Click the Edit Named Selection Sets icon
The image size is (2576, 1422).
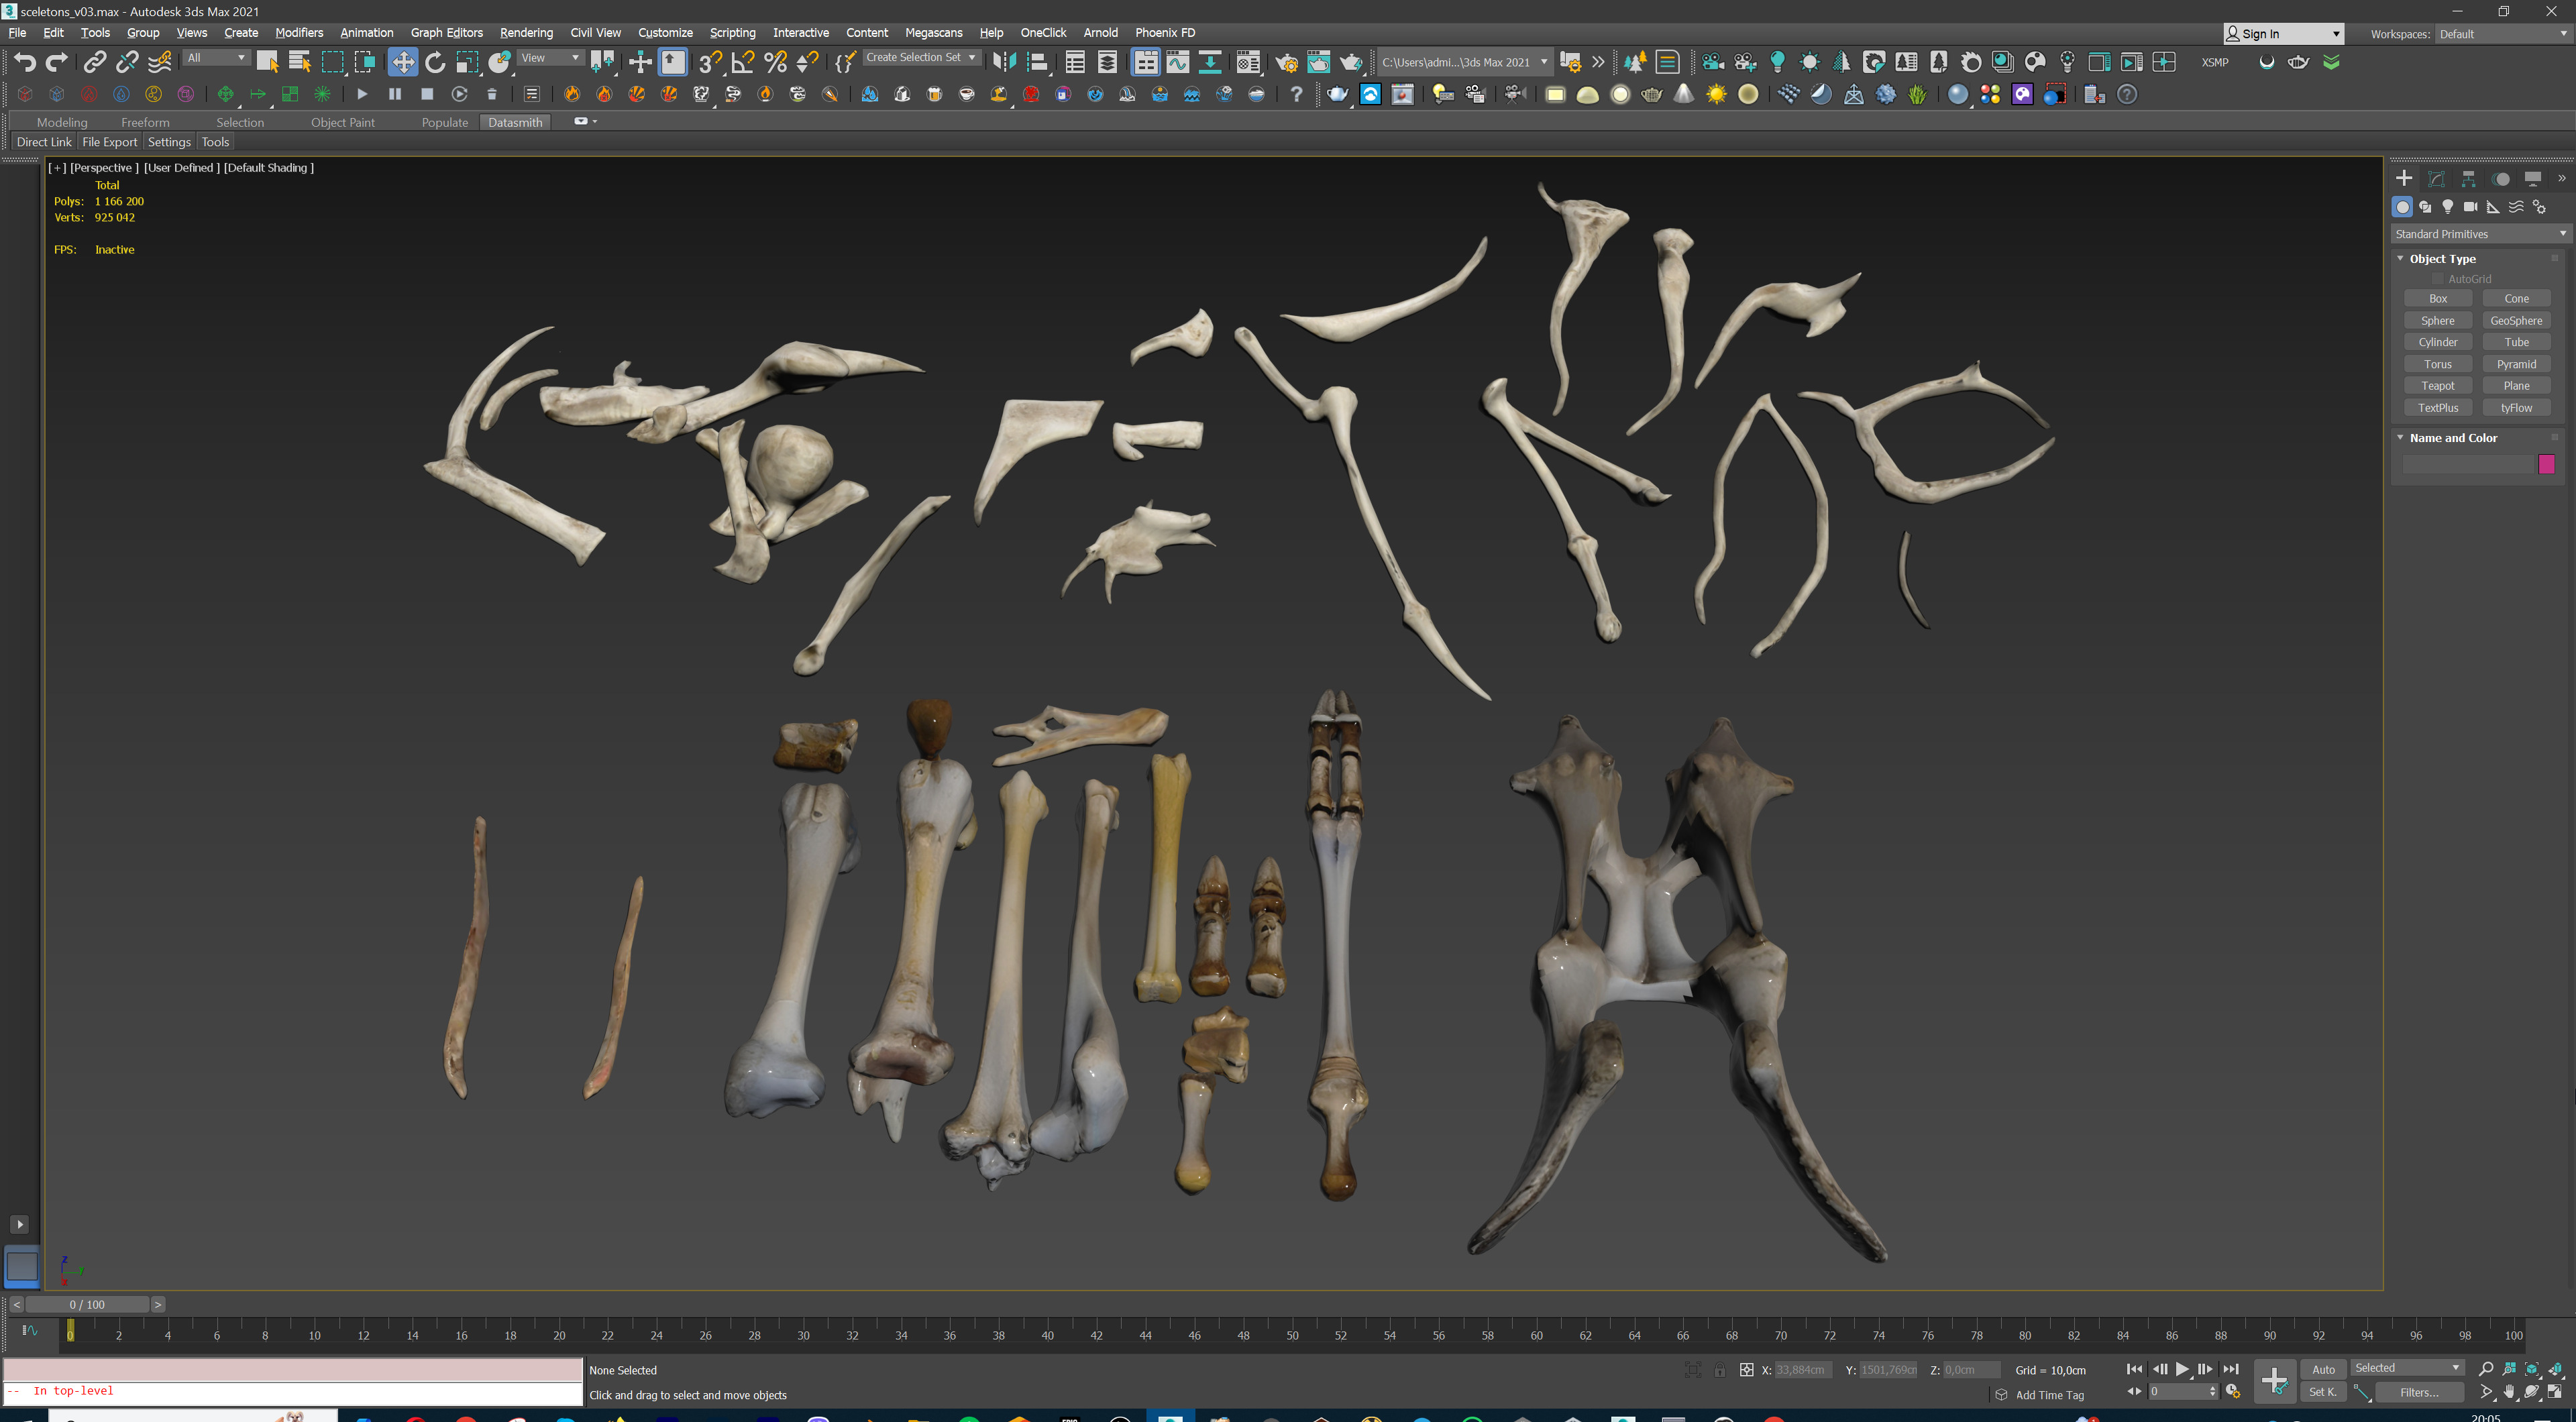(x=845, y=62)
